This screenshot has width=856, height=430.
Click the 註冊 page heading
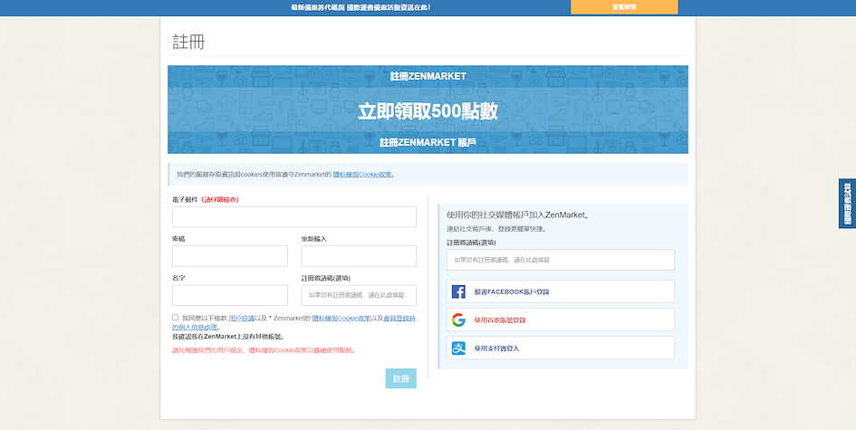click(x=188, y=42)
